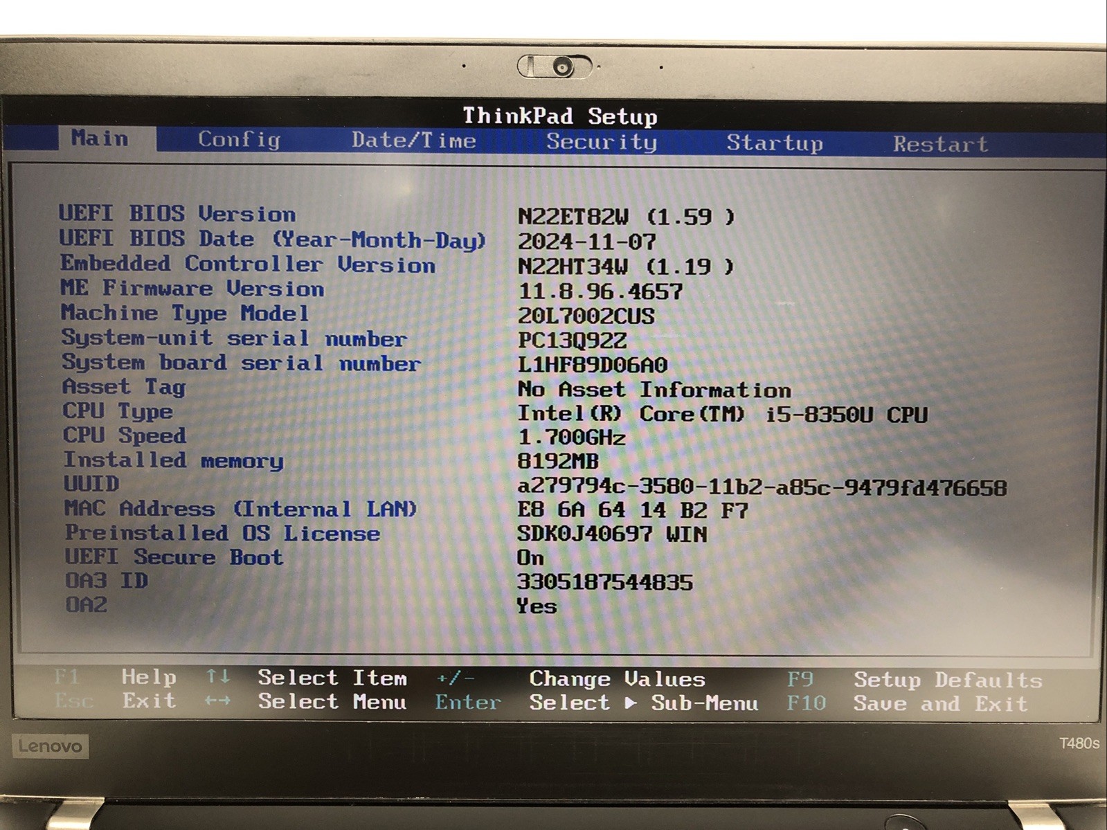The image size is (1107, 830).
Task: Select the No Asset Information value
Action: coord(654,390)
